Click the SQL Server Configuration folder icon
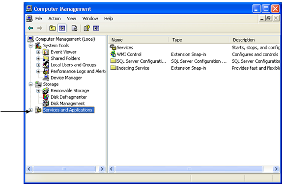283x185 pixels. click(113, 61)
